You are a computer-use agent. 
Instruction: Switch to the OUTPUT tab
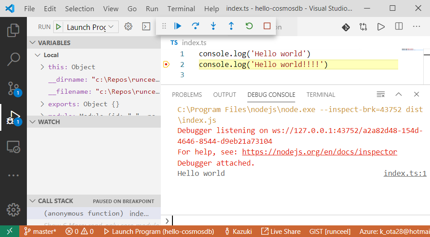click(224, 95)
